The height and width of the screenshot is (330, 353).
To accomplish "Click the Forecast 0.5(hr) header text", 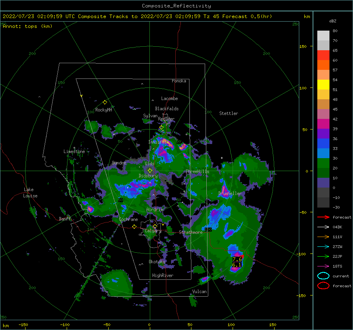I will (x=247, y=16).
